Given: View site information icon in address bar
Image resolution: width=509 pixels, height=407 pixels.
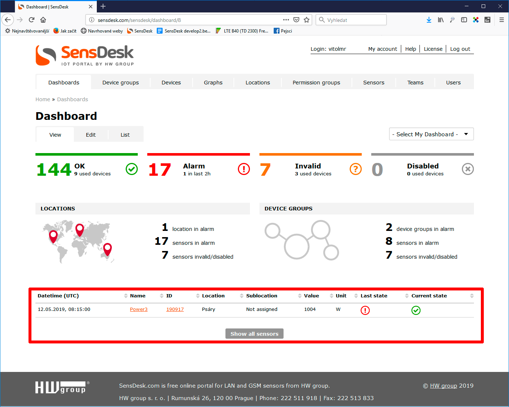Looking at the screenshot, I should click(x=92, y=20).
